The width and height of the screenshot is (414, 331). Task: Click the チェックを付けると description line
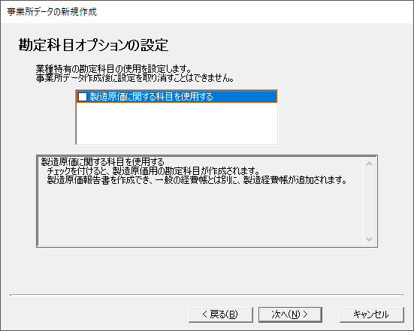(154, 171)
